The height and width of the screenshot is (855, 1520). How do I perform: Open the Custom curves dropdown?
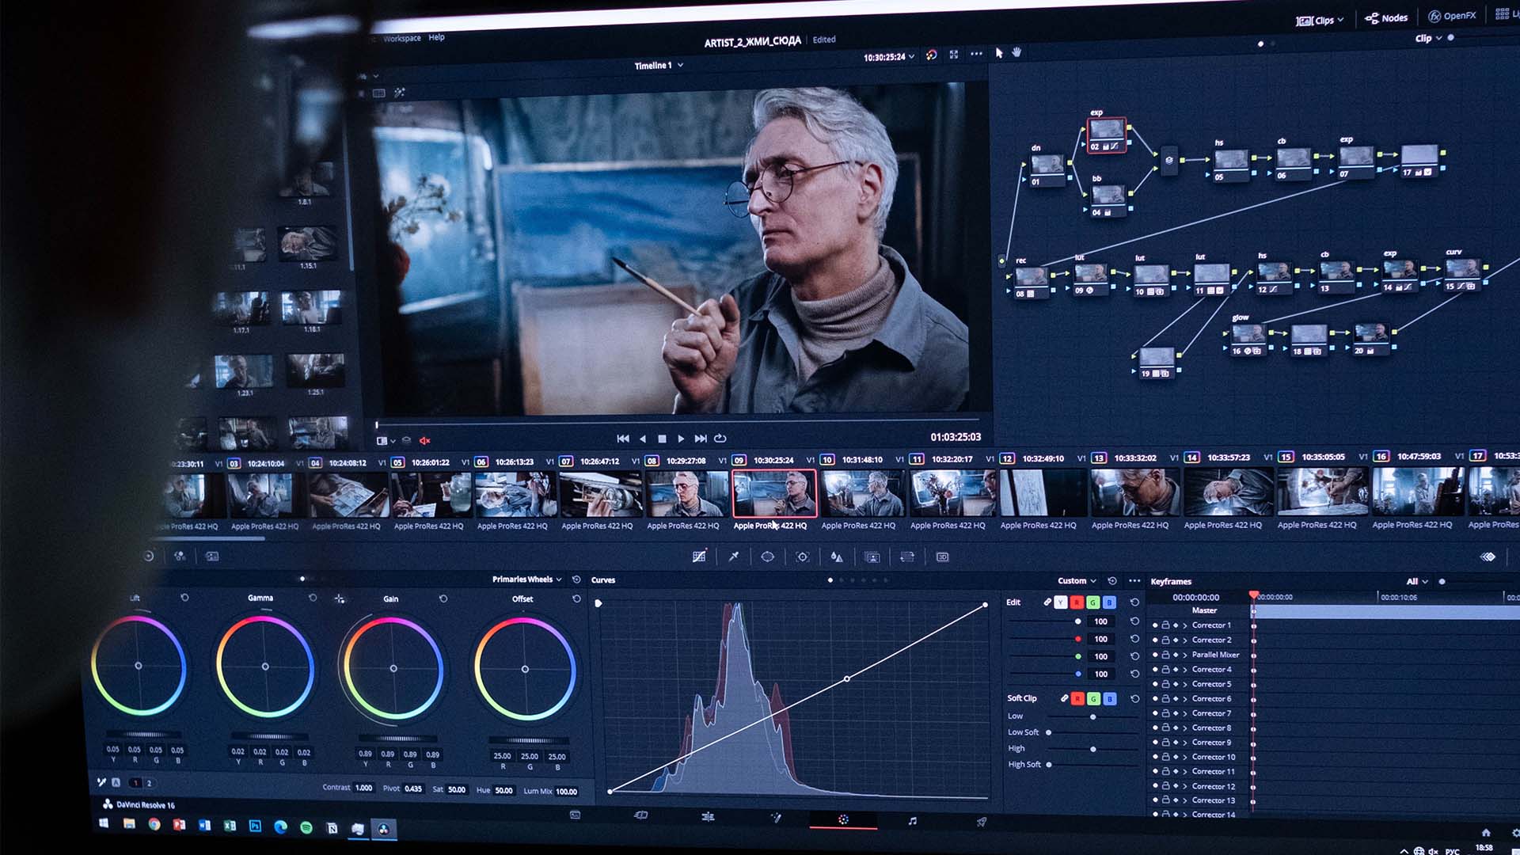coord(1077,580)
